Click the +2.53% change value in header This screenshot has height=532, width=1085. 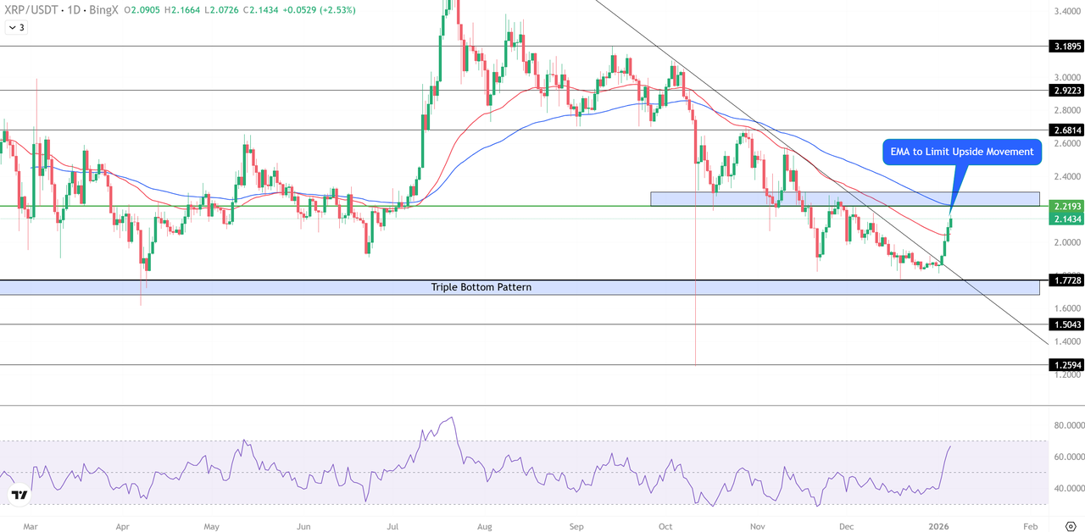click(x=337, y=10)
